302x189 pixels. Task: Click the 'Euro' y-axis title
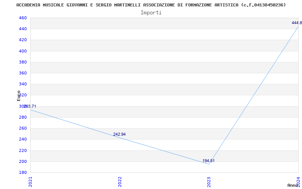pyautogui.click(x=18, y=96)
